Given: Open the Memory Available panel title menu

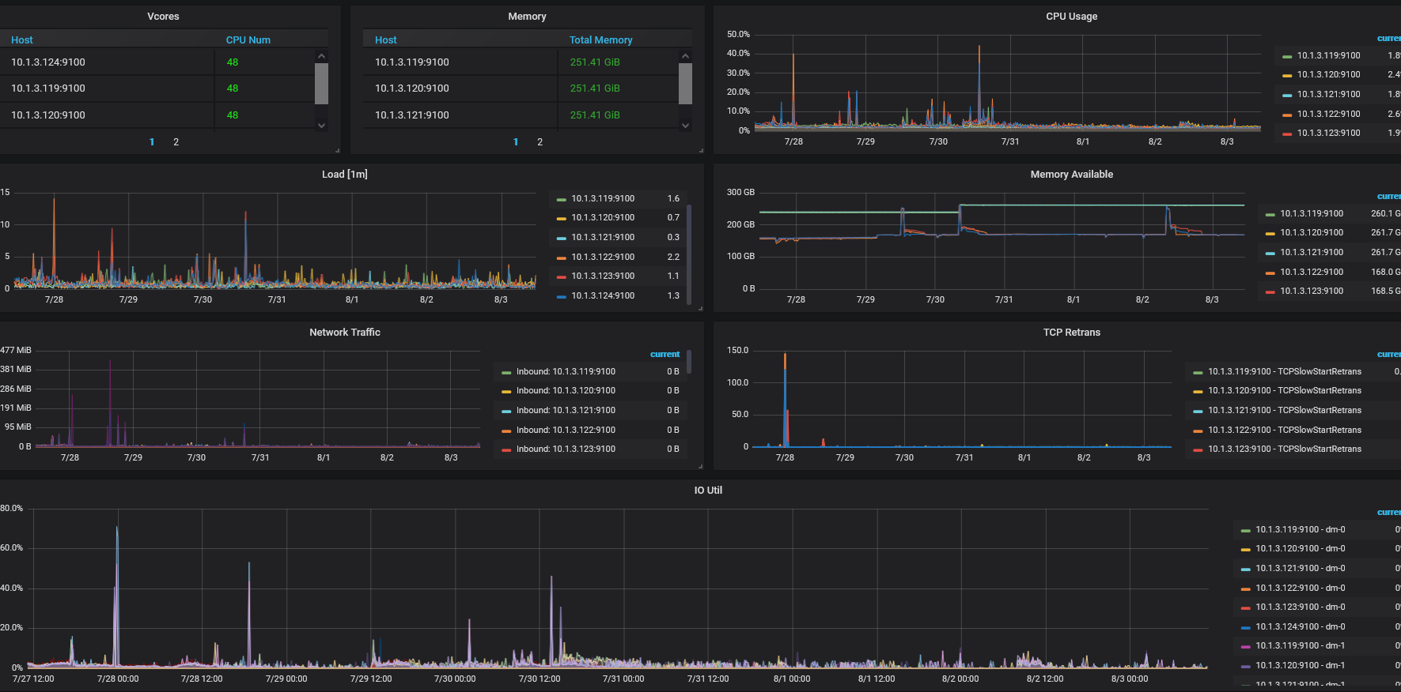Looking at the screenshot, I should pyautogui.click(x=1071, y=175).
